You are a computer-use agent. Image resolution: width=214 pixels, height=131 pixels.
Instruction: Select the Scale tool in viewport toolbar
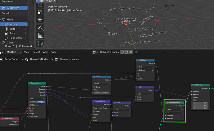coord(40,12)
